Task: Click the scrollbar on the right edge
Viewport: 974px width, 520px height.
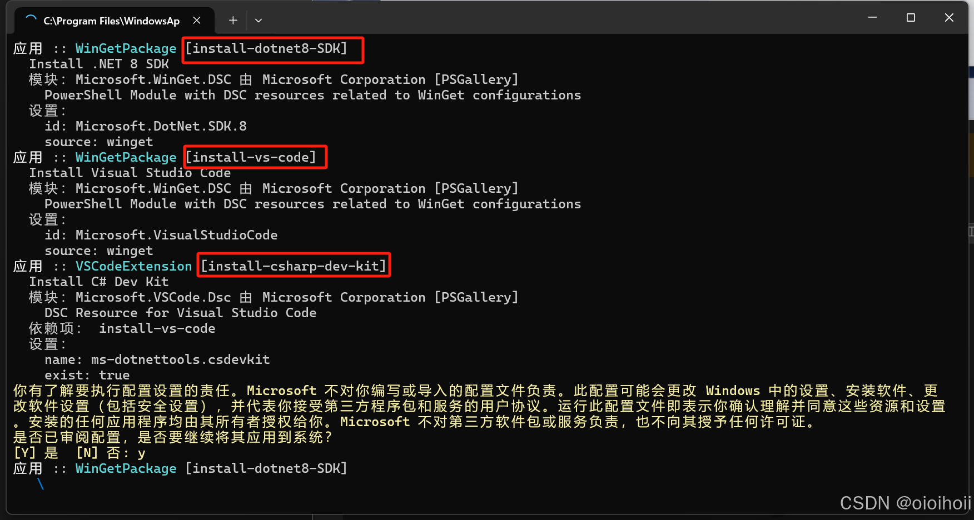Action: 971,233
